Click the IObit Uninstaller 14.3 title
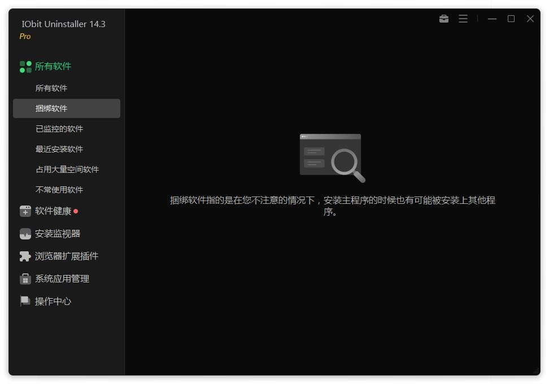This screenshot has width=549, height=384. point(63,24)
